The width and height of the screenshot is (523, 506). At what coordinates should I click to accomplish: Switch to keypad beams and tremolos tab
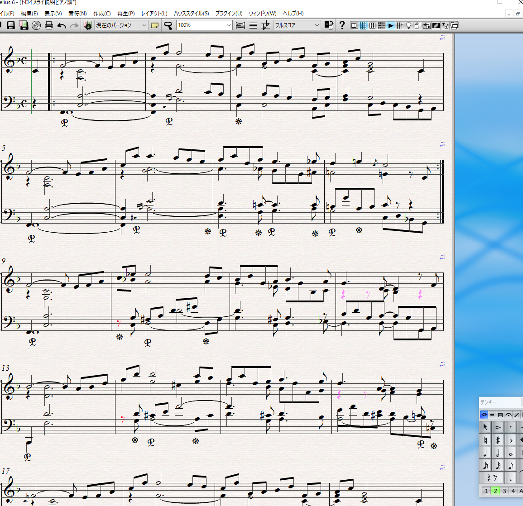point(500,415)
